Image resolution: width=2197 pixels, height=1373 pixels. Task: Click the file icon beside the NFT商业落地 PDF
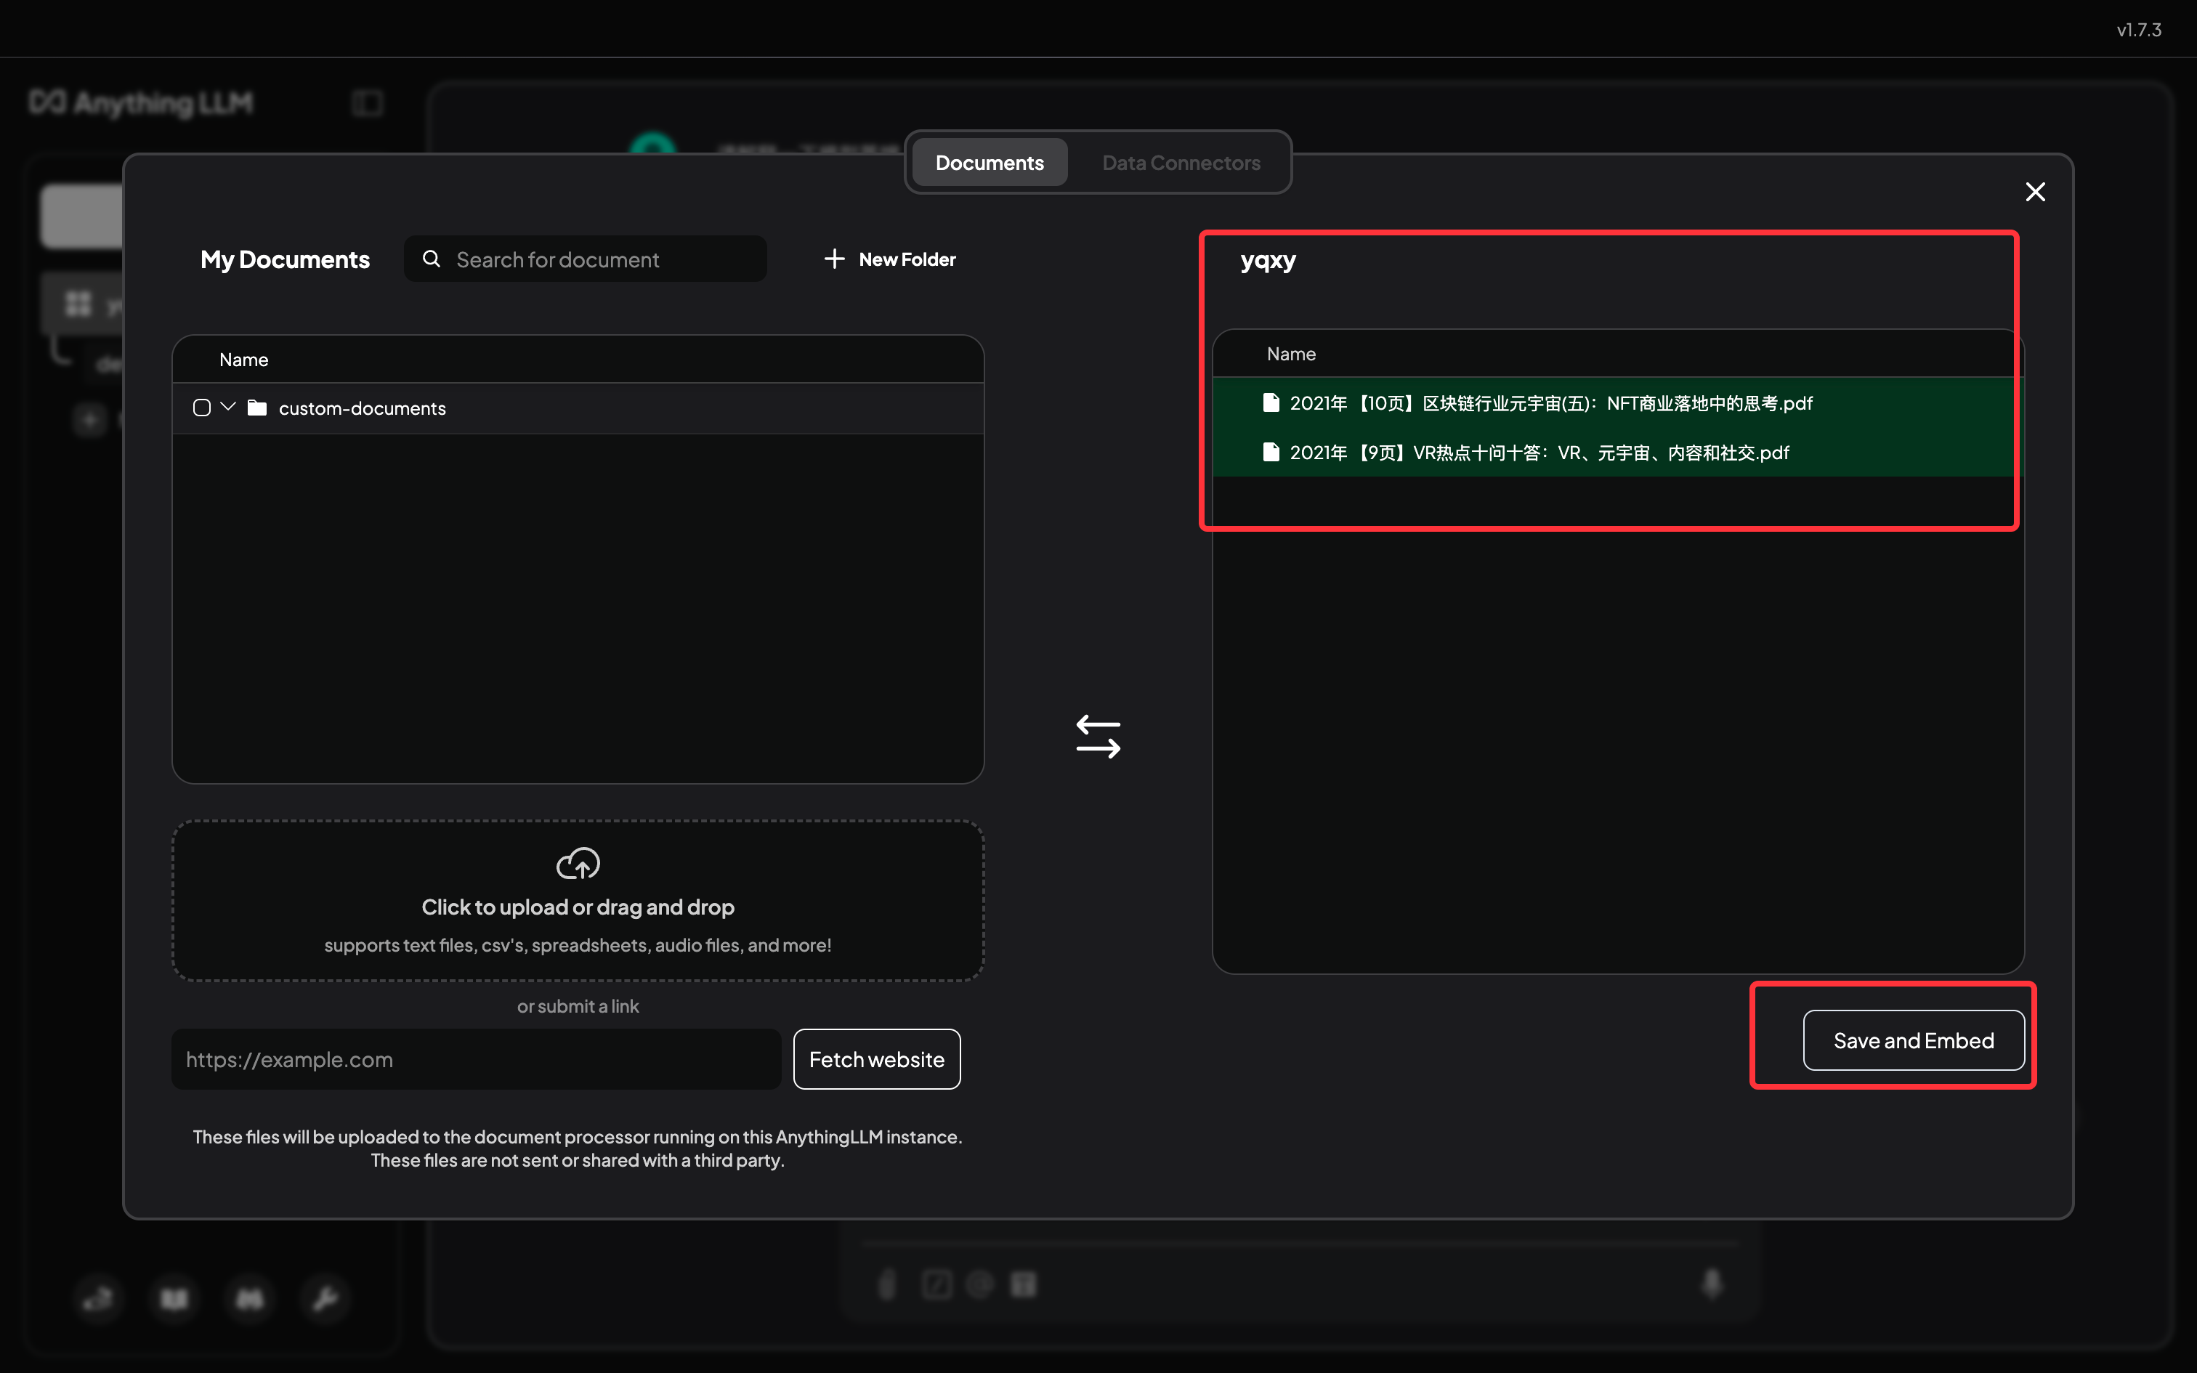tap(1271, 402)
